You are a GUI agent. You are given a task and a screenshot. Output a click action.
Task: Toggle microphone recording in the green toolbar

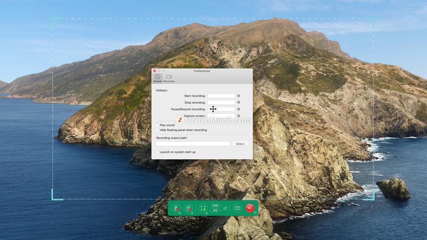pyautogui.click(x=176, y=208)
